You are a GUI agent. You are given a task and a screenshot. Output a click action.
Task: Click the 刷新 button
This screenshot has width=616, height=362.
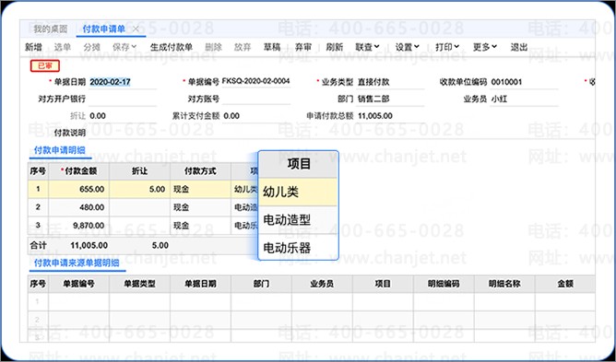(x=335, y=47)
